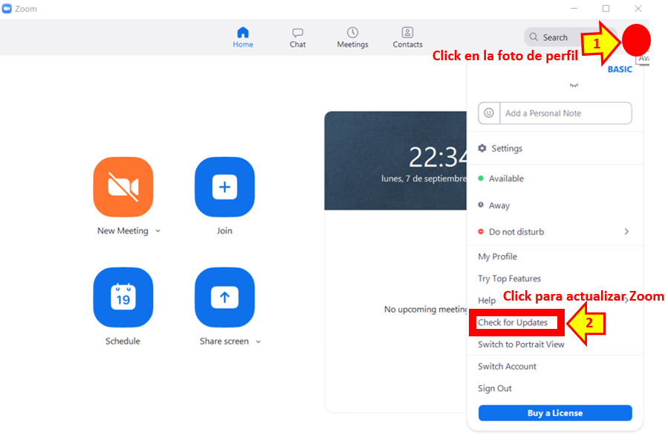Expand the New Meeting dropdown arrow

[158, 231]
